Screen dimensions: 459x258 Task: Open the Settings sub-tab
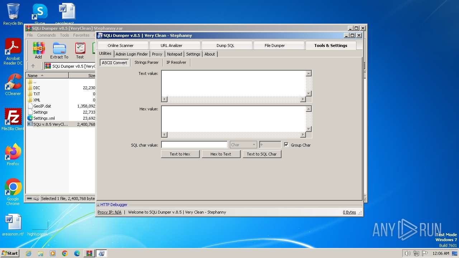point(193,54)
